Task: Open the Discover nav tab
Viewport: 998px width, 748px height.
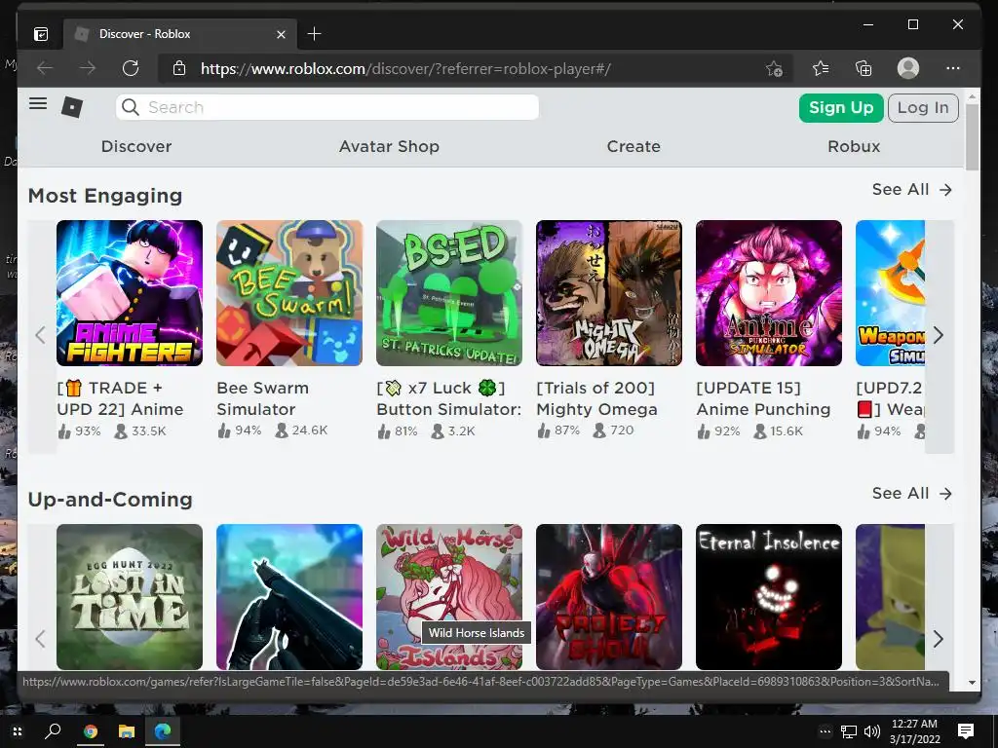Action: pos(136,146)
